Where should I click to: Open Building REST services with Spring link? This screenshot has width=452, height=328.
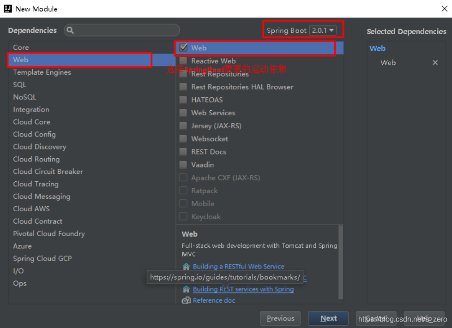(x=243, y=289)
